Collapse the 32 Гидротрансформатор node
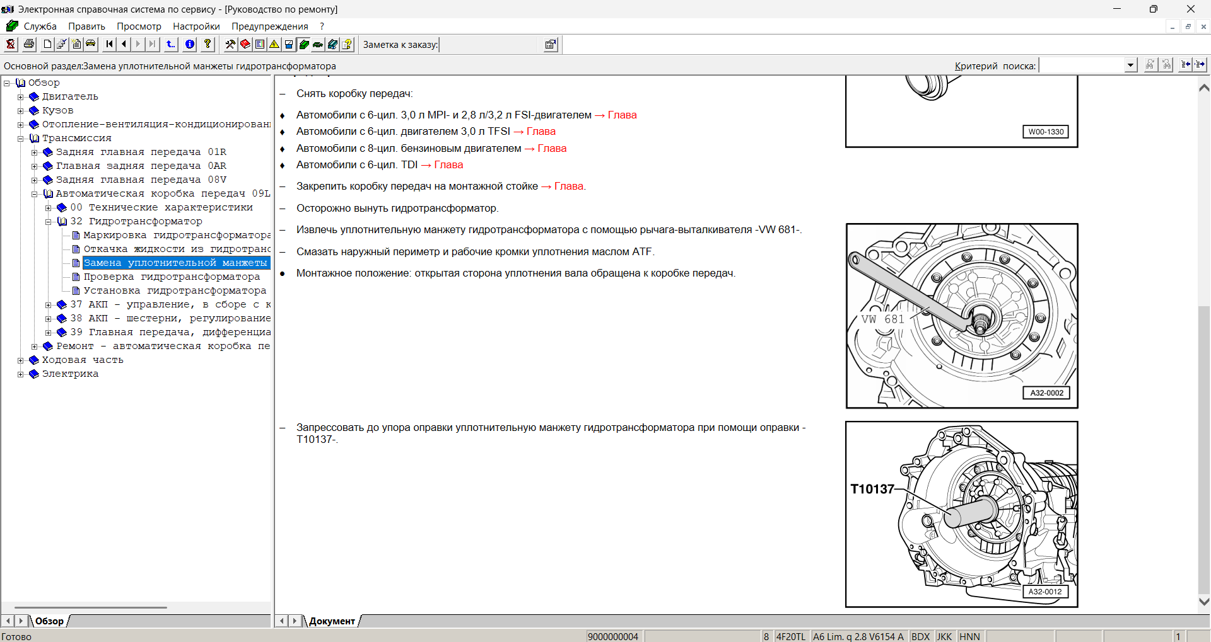Screen dimensions: 1211x642 click(49, 222)
